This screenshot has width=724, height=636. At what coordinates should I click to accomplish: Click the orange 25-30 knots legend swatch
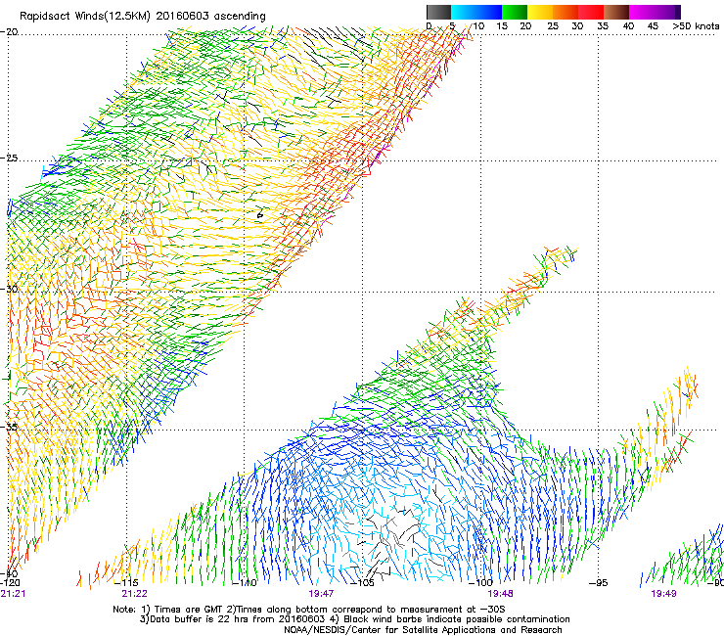coord(566,12)
